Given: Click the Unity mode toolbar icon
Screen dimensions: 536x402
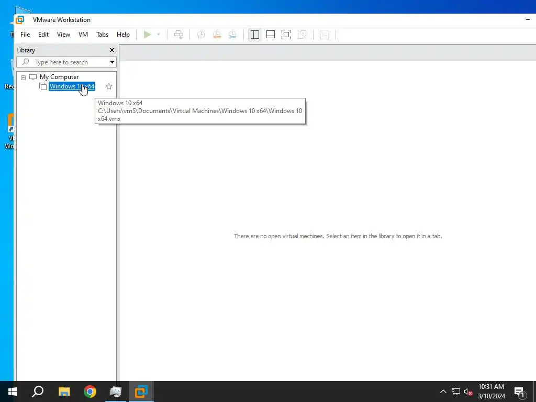Looking at the screenshot, I should pyautogui.click(x=302, y=35).
